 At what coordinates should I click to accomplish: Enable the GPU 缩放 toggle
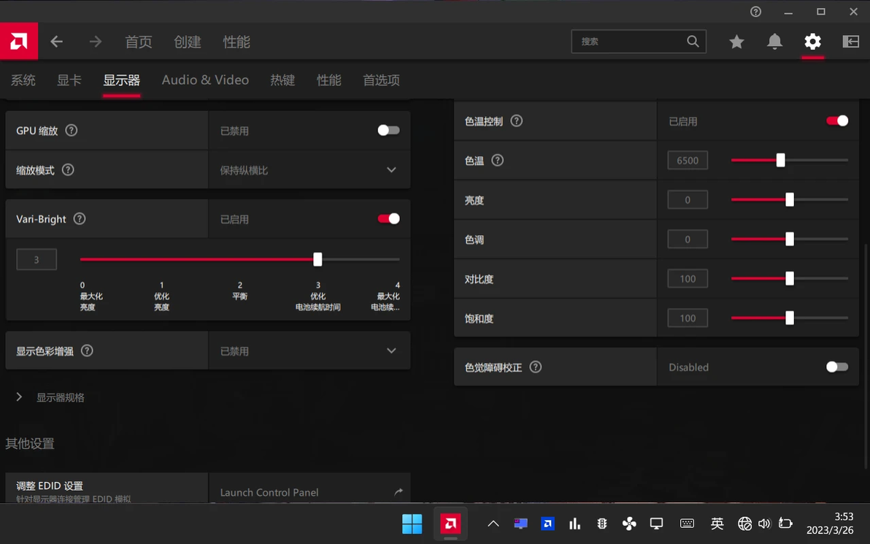(388, 131)
